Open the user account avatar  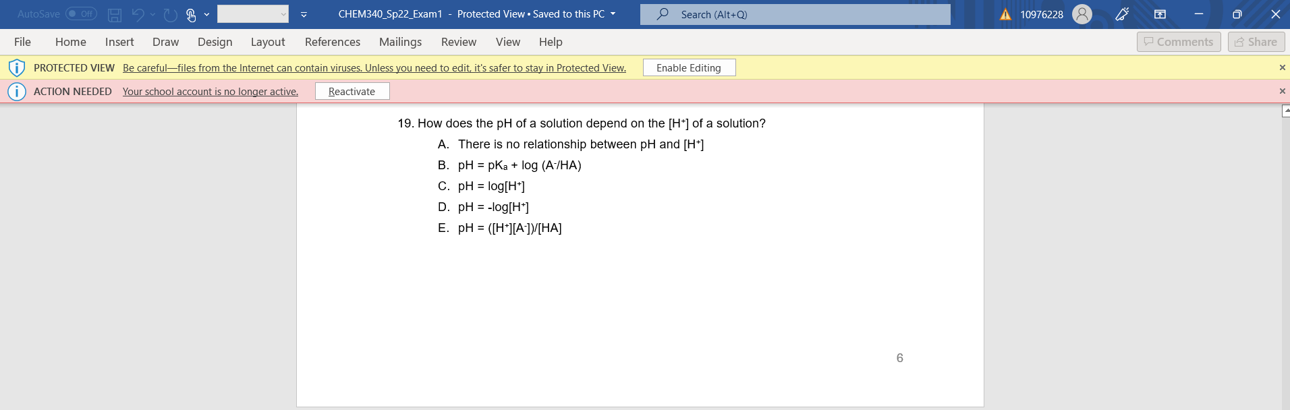pos(1082,14)
